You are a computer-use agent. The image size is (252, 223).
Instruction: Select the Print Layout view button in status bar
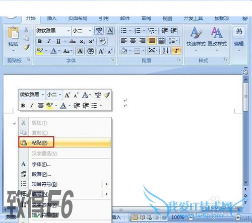[x=135, y=217]
